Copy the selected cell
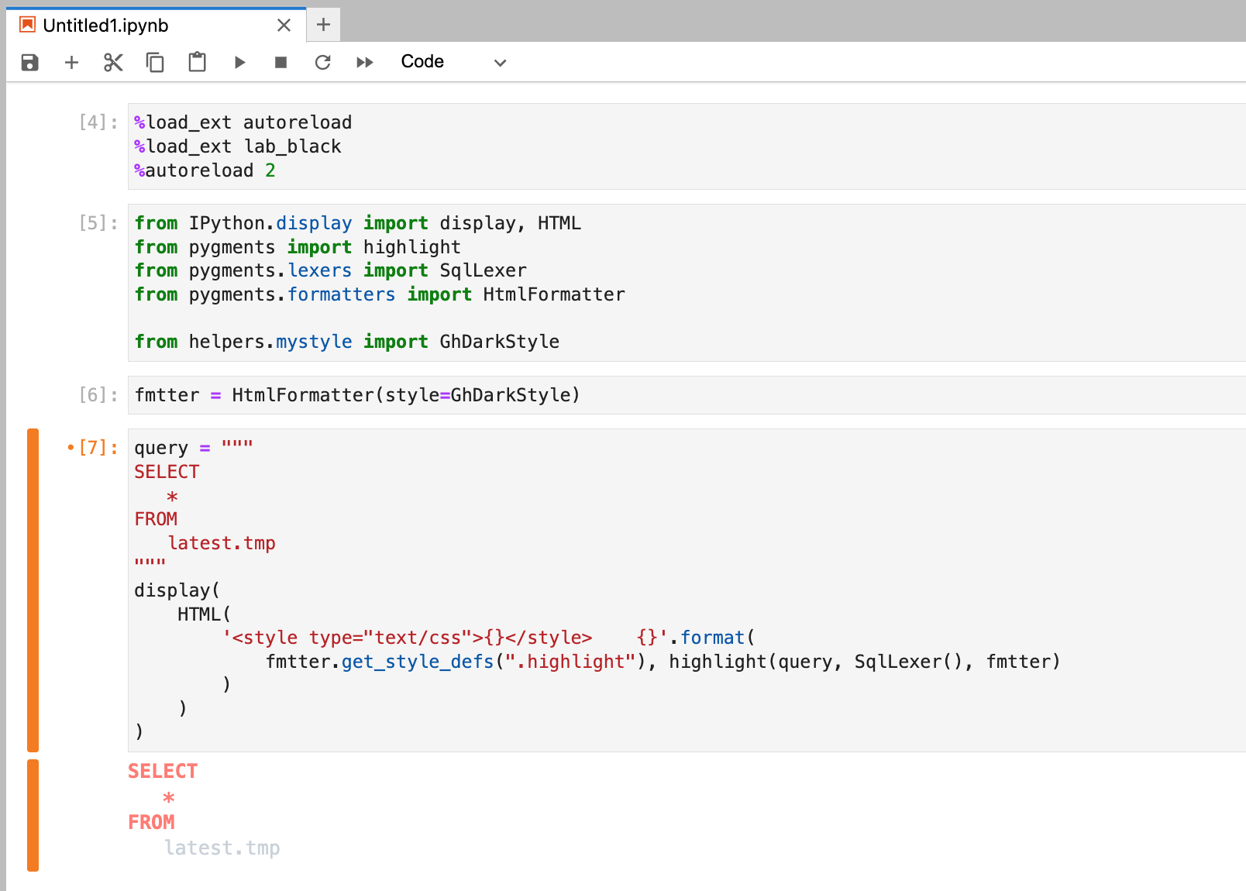 coord(155,62)
